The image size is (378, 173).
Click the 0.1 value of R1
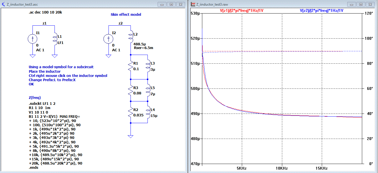click(x=136, y=69)
